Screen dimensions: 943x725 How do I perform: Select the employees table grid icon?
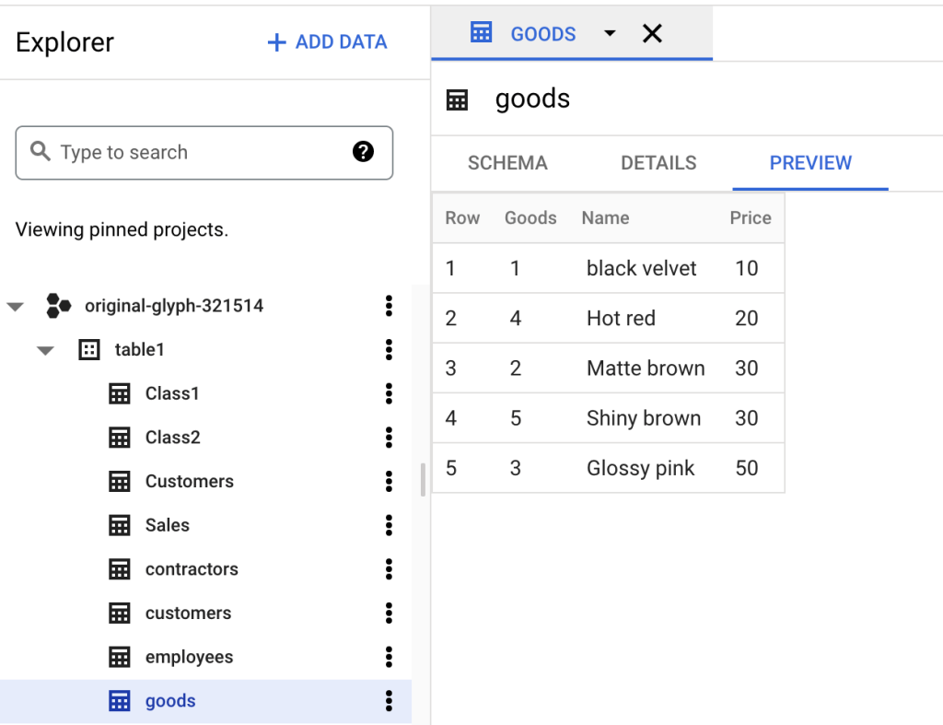click(121, 656)
